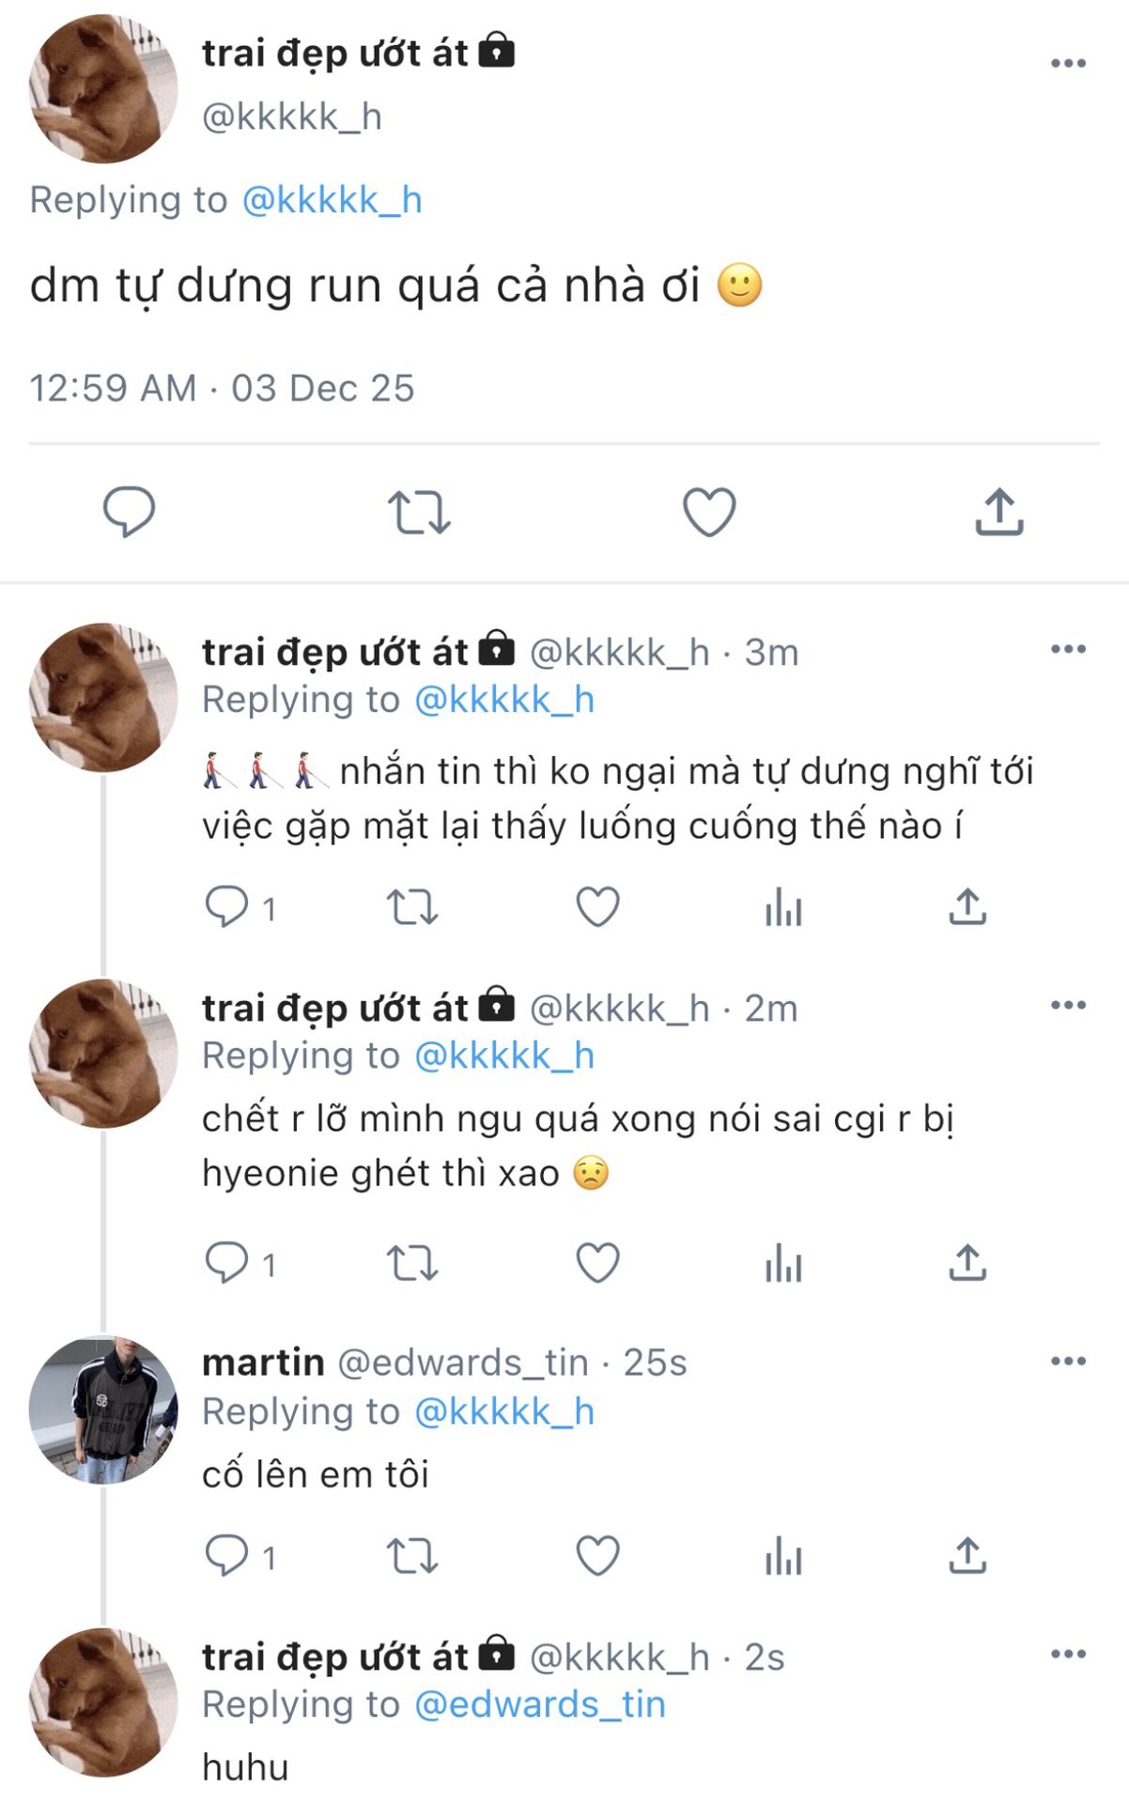This screenshot has width=1129, height=1803.
Task: Open more options on martin's reply
Action: (1068, 1362)
